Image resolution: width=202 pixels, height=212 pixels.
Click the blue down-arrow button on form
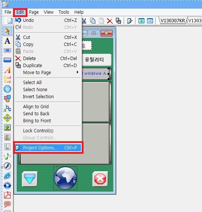(x=30, y=179)
